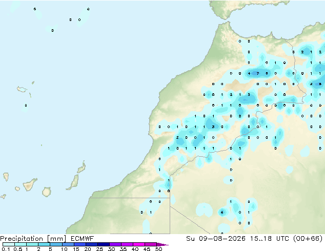Click the '20' legend scale label

(x=88, y=249)
